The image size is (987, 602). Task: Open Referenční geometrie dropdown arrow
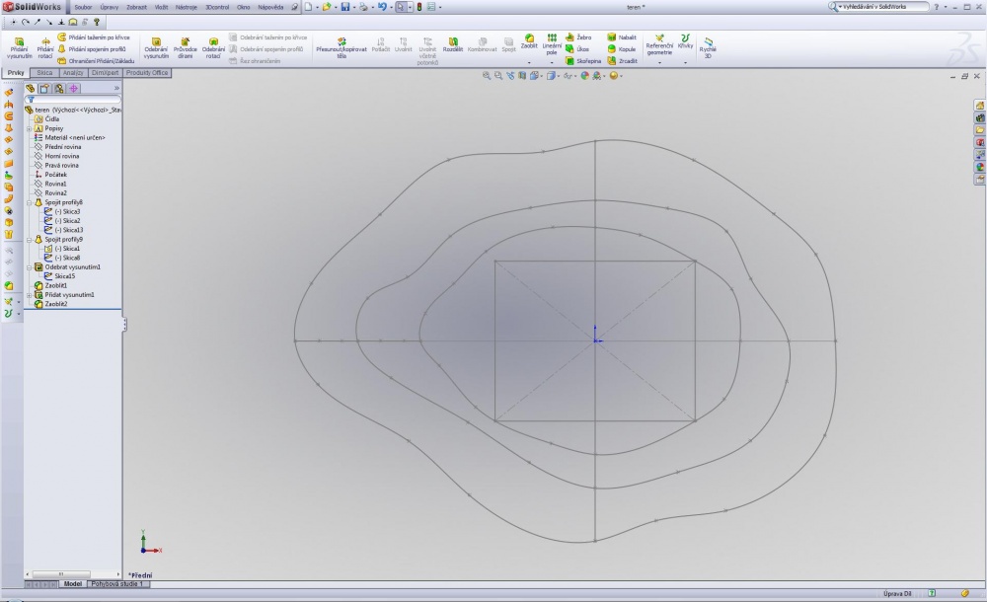click(659, 62)
